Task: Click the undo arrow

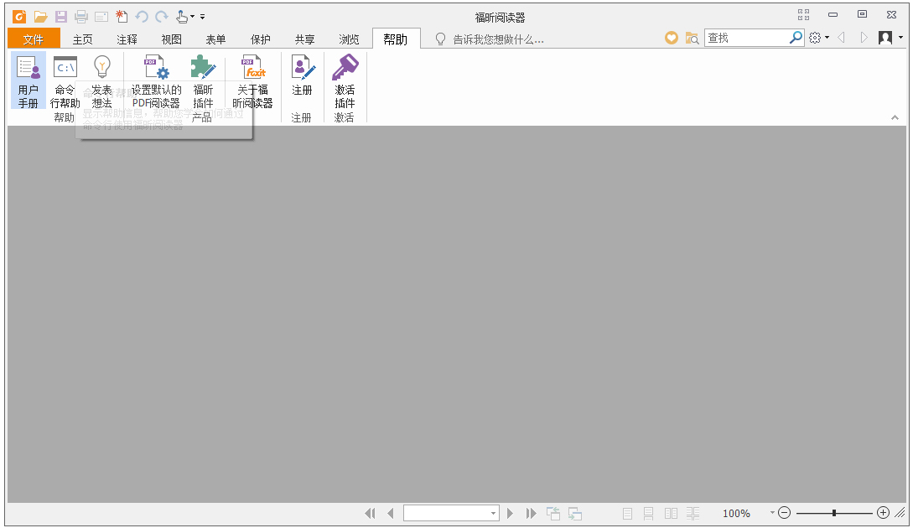Action: [142, 17]
